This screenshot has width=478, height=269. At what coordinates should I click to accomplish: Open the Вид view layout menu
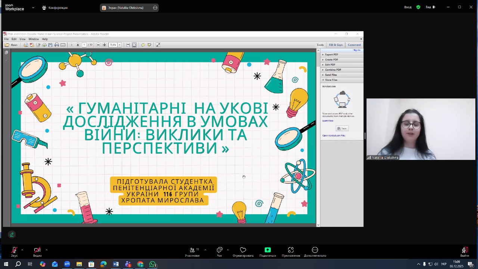point(430,7)
